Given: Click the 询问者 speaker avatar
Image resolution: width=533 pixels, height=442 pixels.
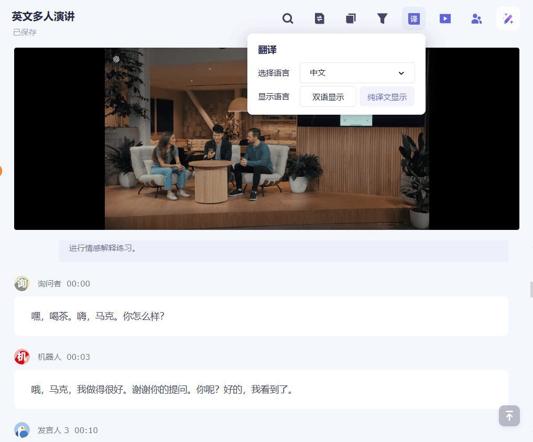Looking at the screenshot, I should pos(22,283).
